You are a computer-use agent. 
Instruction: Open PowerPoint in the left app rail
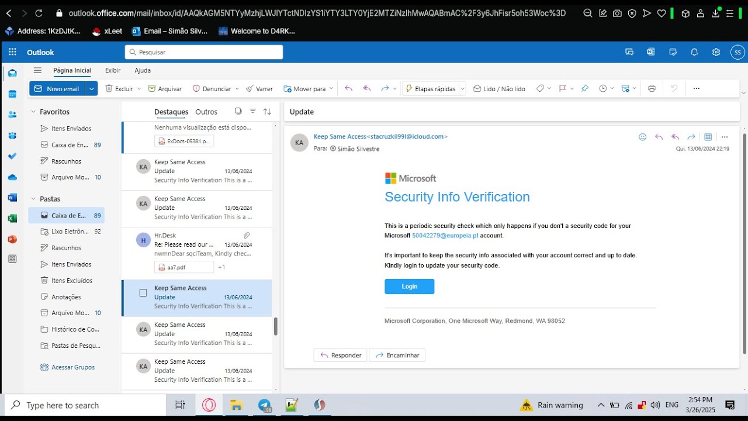(12, 239)
